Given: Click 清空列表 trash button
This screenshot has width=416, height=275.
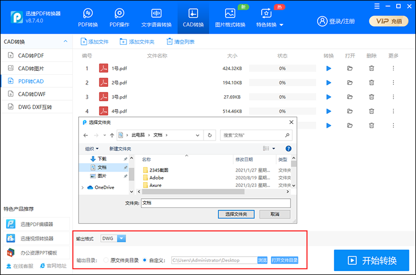Looking at the screenshot, I should coord(180,41).
